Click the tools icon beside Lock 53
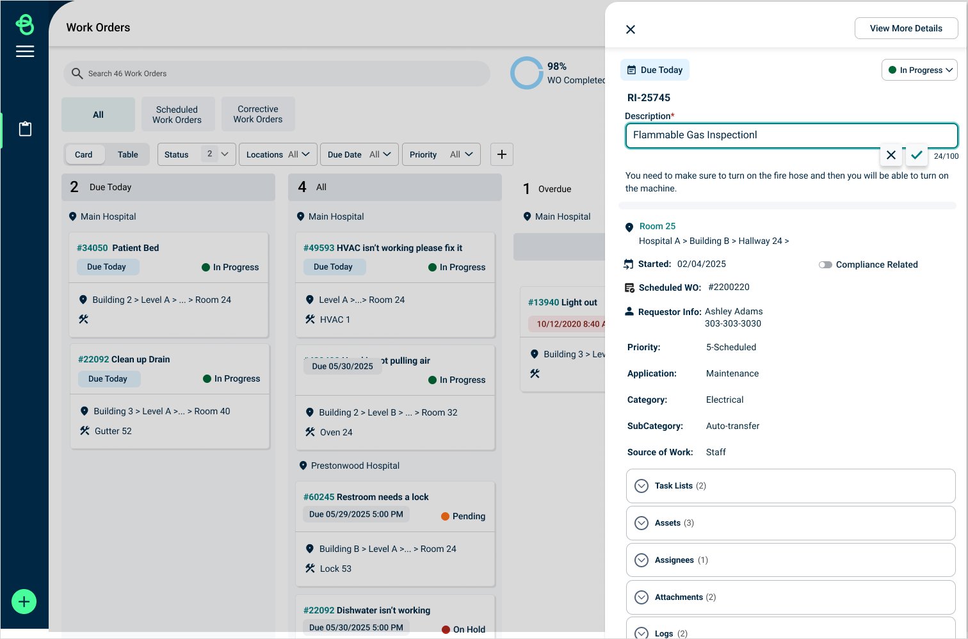The width and height of the screenshot is (968, 639). point(310,569)
